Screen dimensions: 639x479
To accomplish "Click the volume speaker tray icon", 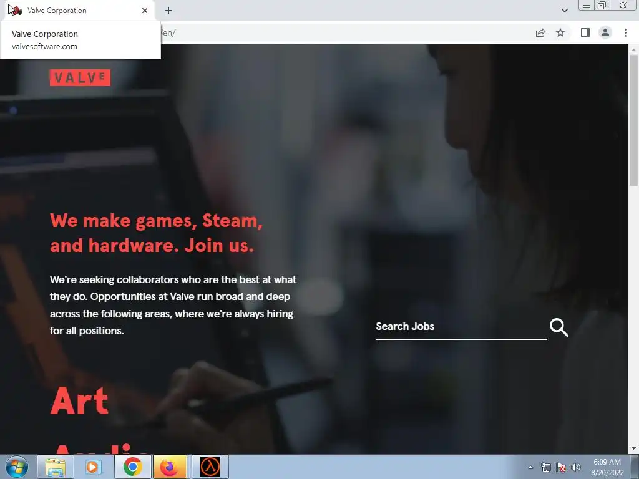I will pos(576,467).
